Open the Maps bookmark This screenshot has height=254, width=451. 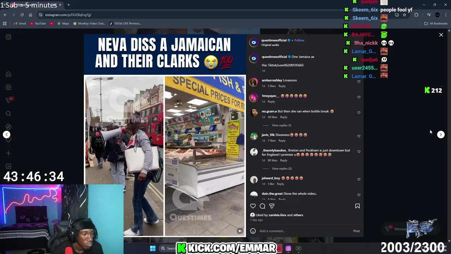pyautogui.click(x=63, y=24)
